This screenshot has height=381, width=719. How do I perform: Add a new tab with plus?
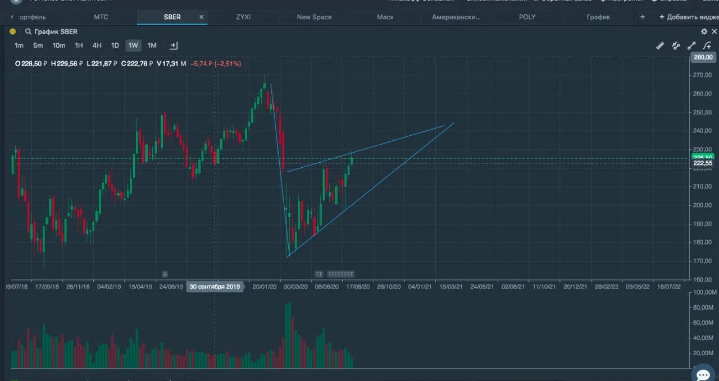pyautogui.click(x=643, y=17)
